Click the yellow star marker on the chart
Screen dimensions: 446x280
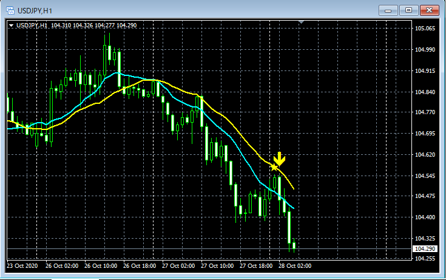click(x=274, y=167)
